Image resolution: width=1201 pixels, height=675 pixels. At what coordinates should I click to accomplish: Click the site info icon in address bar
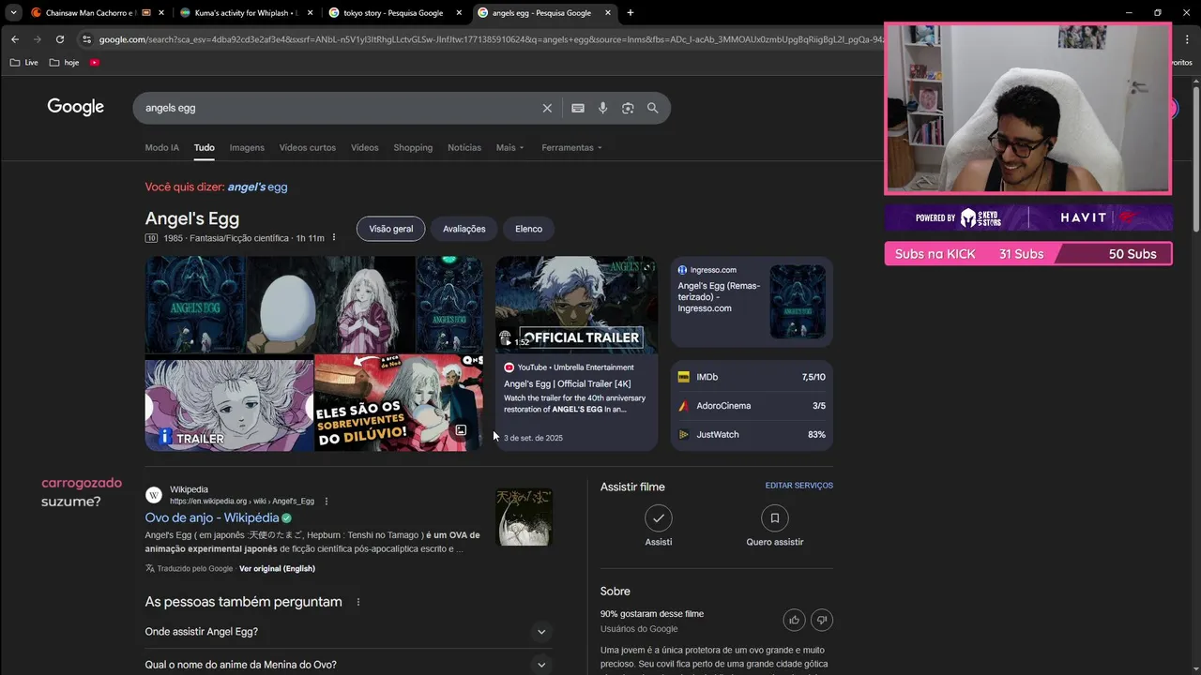pyautogui.click(x=87, y=39)
